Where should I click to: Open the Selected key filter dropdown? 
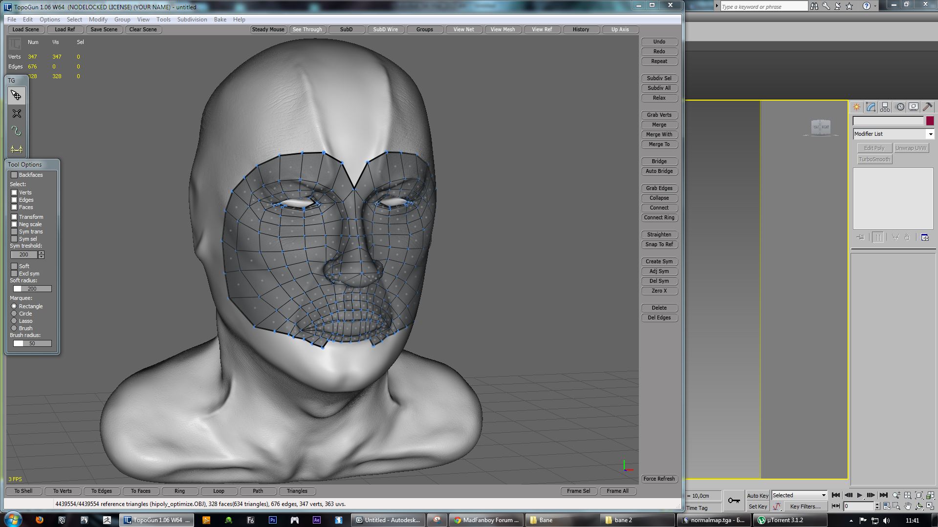click(823, 495)
